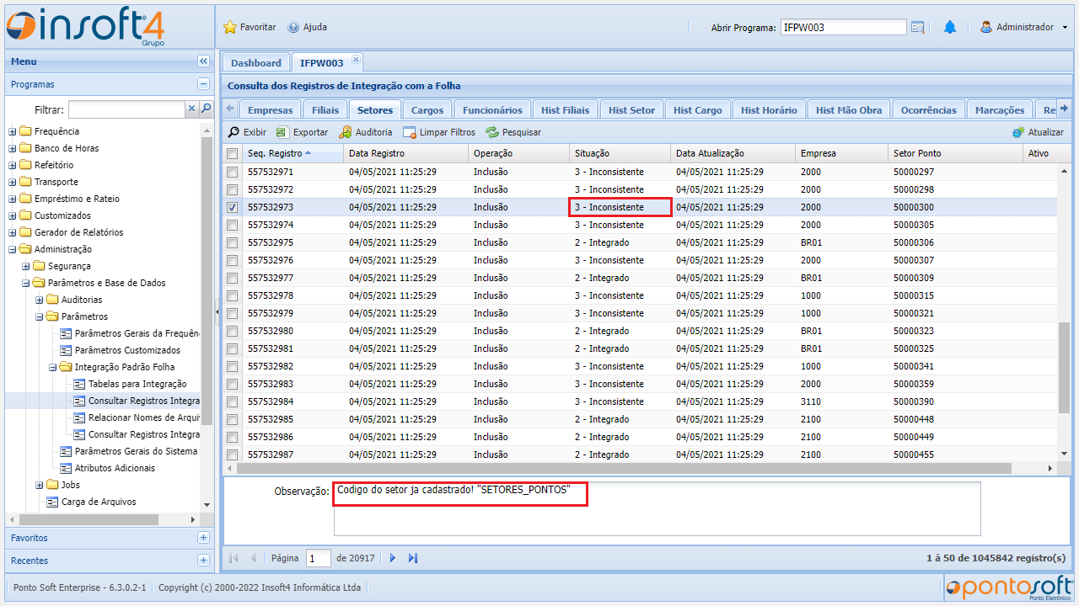Tick the checkbox for record 557532980
Image resolution: width=1079 pixels, height=606 pixels.
click(232, 331)
